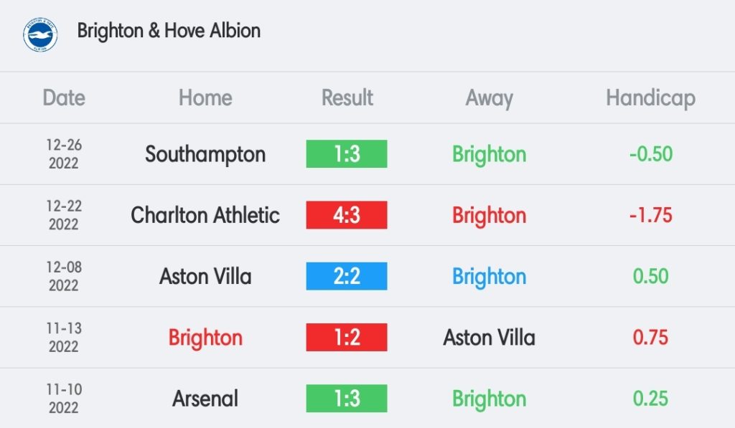Select the Date column header
Viewport: 735px width, 428px height.
[x=64, y=98]
